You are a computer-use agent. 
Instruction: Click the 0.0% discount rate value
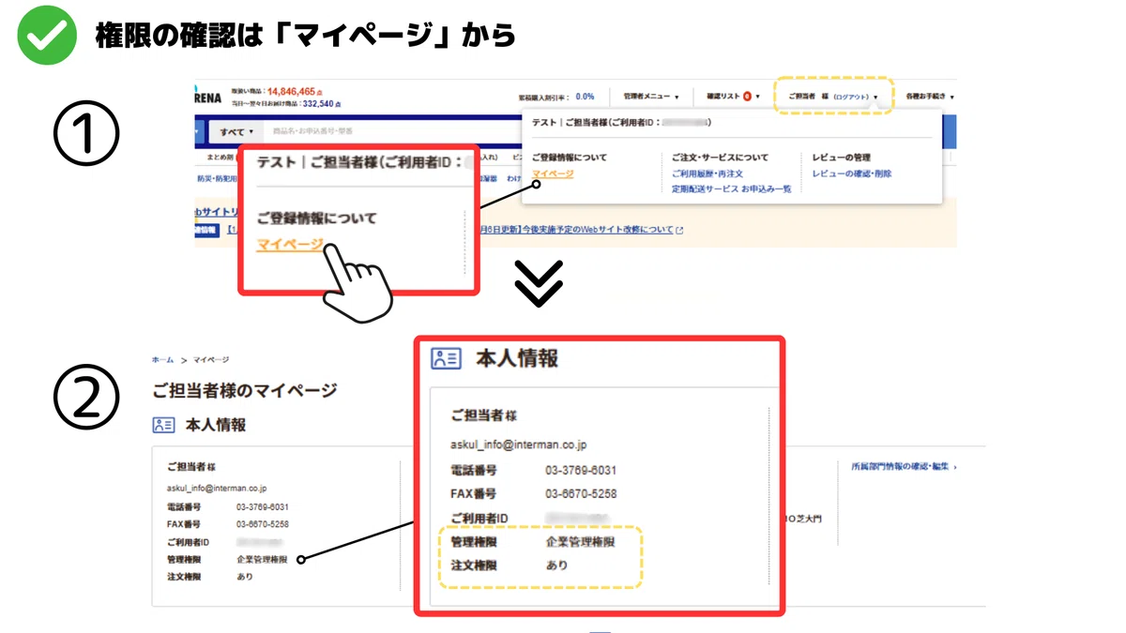(585, 97)
